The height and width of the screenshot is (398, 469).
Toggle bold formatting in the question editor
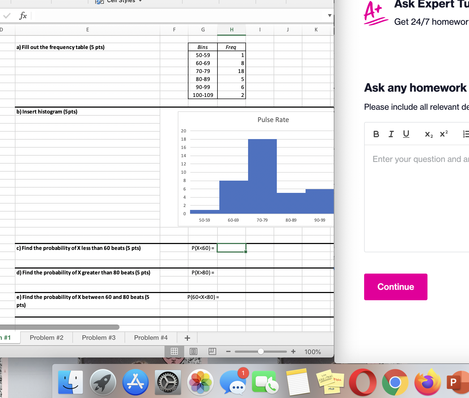pos(376,134)
